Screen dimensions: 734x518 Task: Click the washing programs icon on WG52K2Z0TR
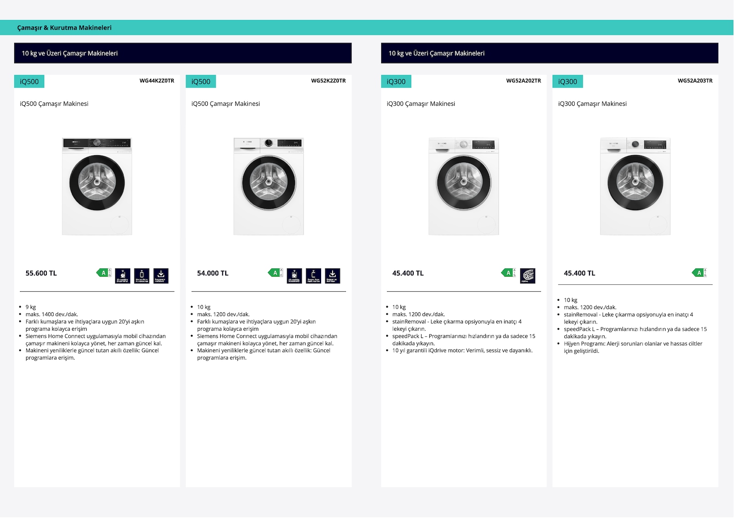294,276
